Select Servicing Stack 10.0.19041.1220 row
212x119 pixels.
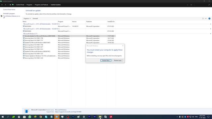[54, 58]
